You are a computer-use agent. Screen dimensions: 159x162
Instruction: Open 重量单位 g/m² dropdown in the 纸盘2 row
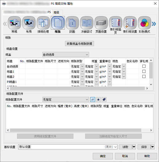click(109, 77)
